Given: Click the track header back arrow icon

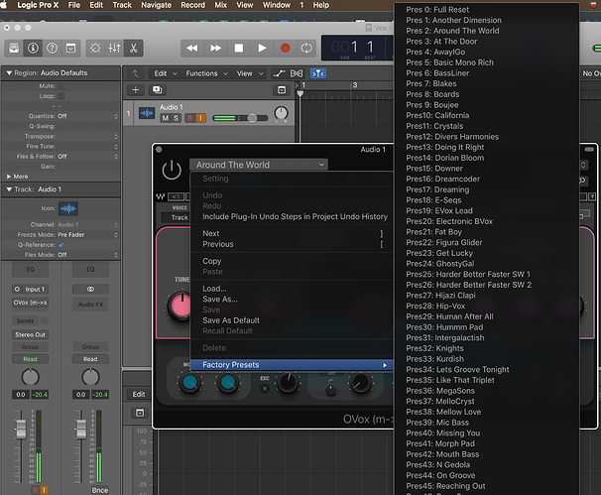Looking at the screenshot, I should click(135, 73).
